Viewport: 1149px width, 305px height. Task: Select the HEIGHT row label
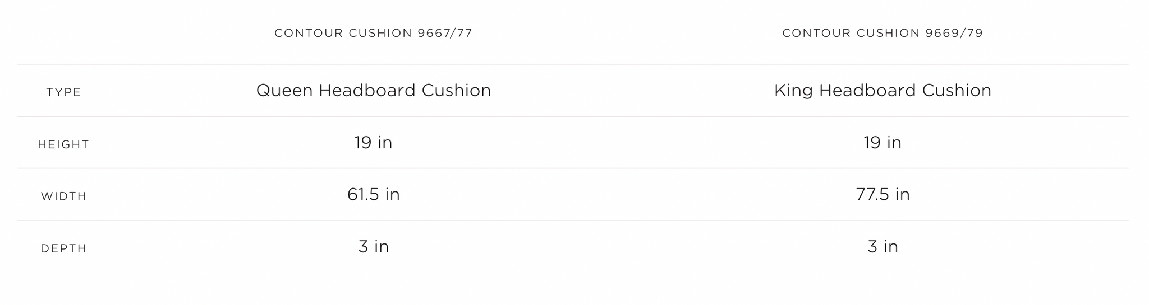coord(64,144)
